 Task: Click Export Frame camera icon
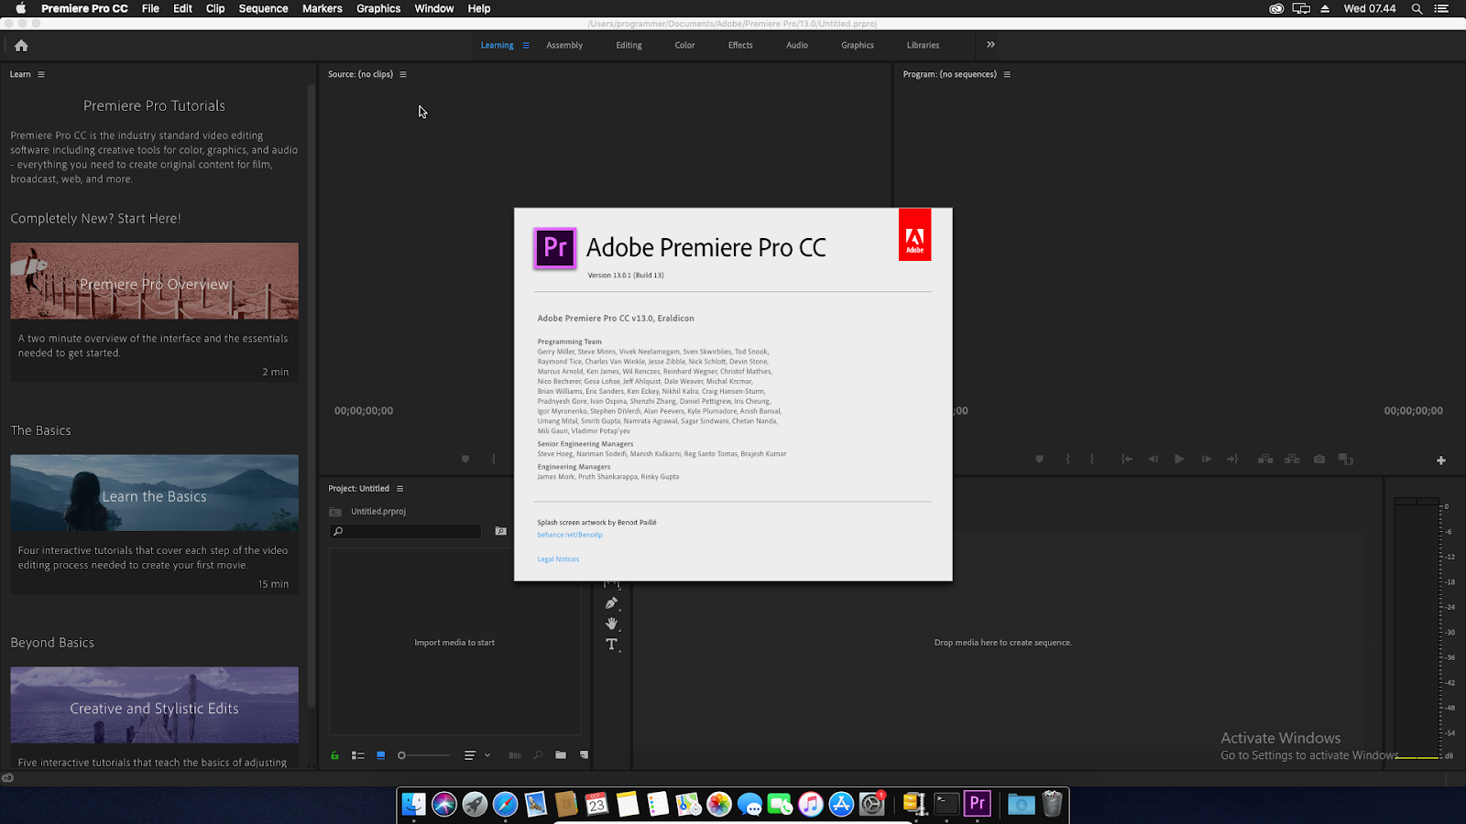(x=1319, y=460)
